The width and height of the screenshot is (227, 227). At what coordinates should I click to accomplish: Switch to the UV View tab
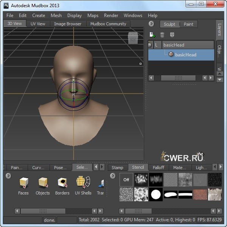pos(38,24)
